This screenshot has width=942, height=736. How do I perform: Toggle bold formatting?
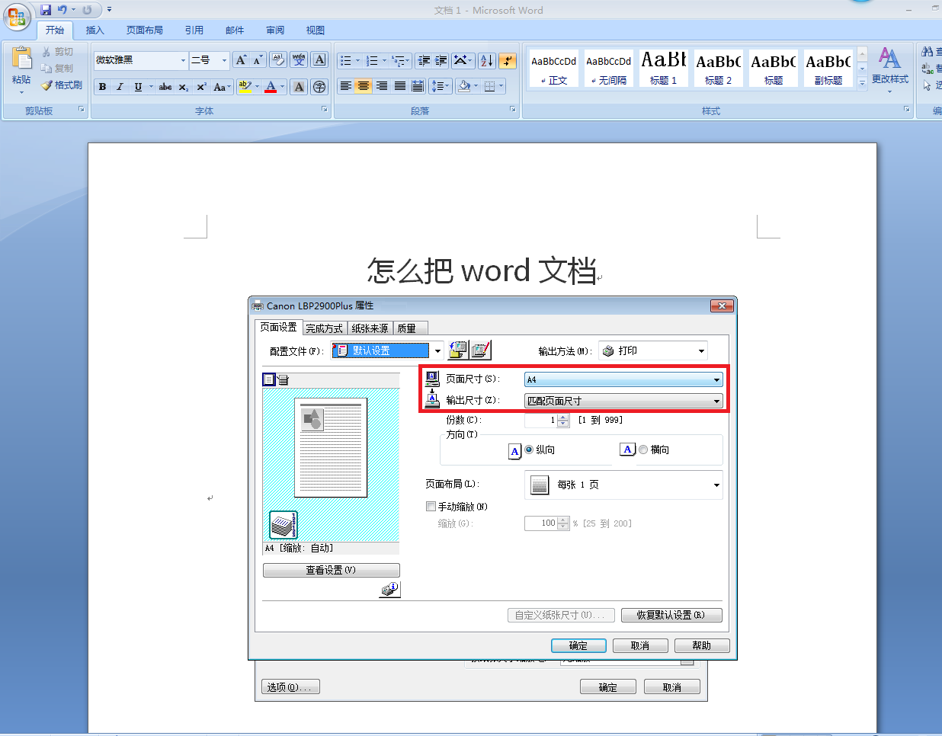[x=102, y=87]
